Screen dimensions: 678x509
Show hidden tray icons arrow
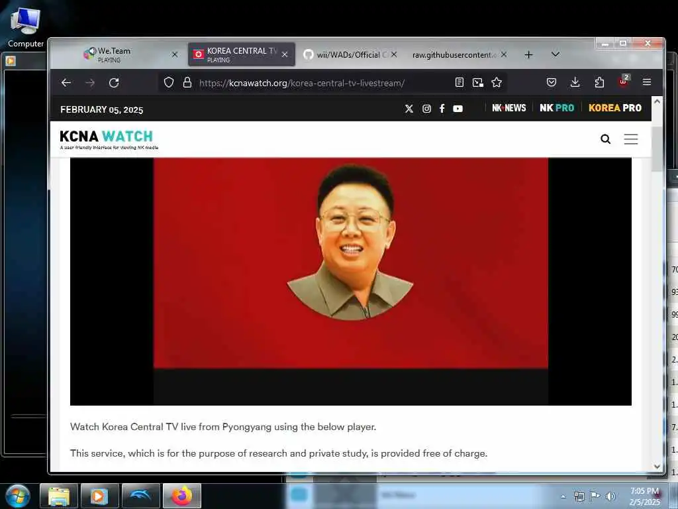[563, 496]
